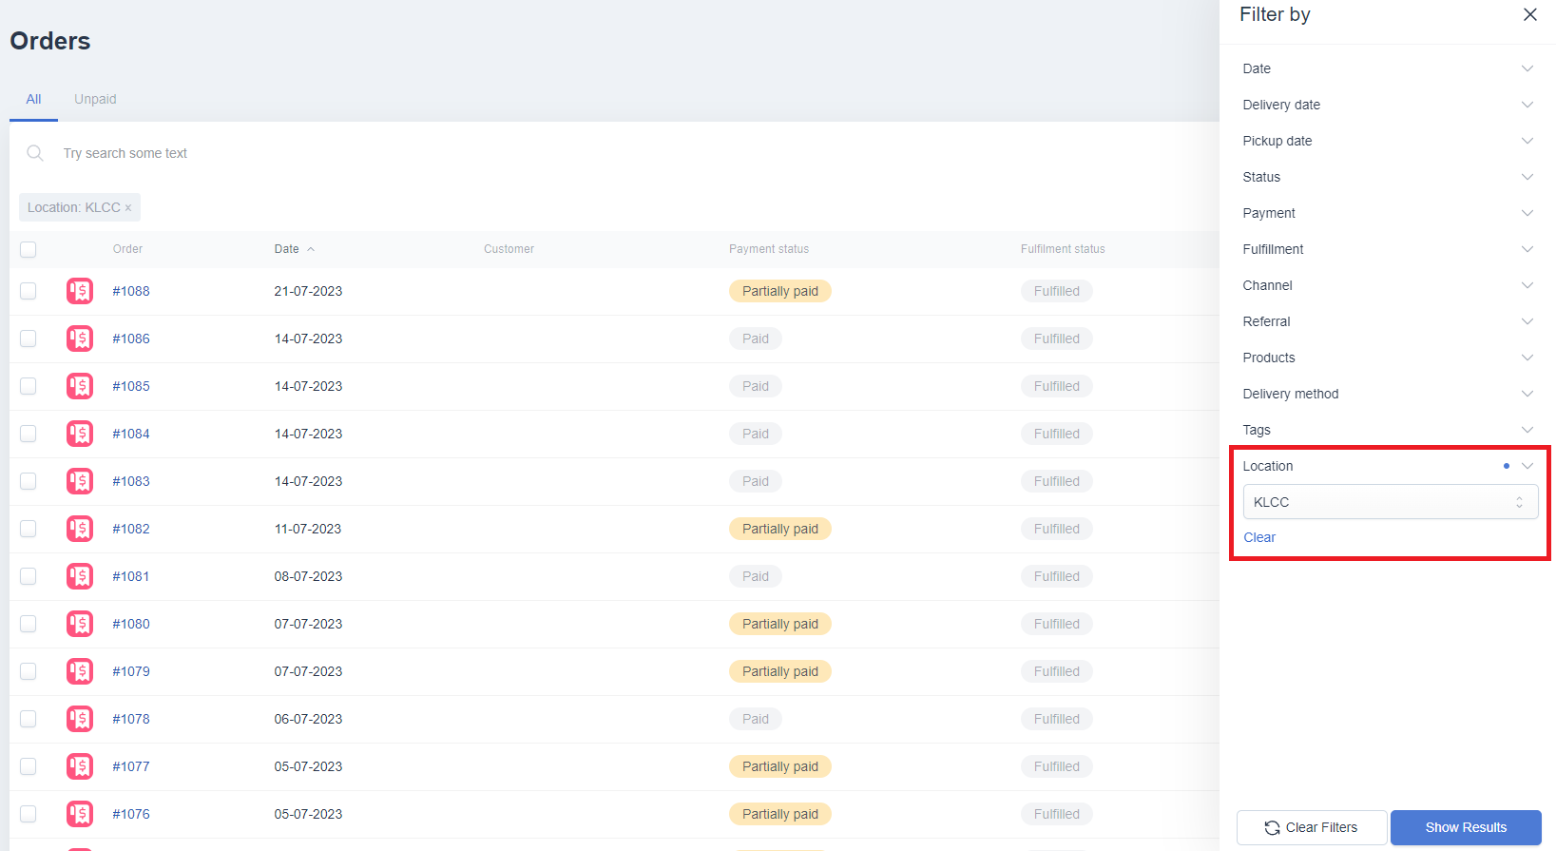Switch to the All orders tab

pyautogui.click(x=33, y=99)
